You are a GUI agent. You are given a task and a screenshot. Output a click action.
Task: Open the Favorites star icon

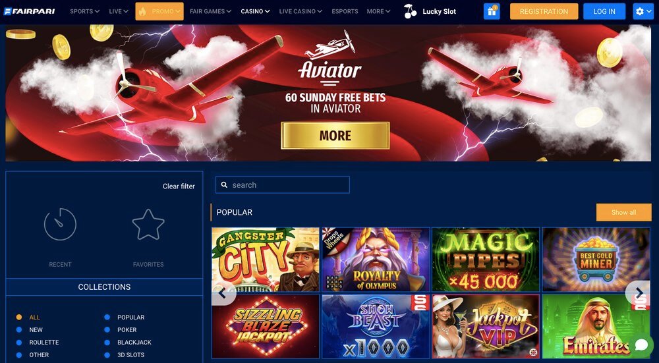tap(148, 225)
